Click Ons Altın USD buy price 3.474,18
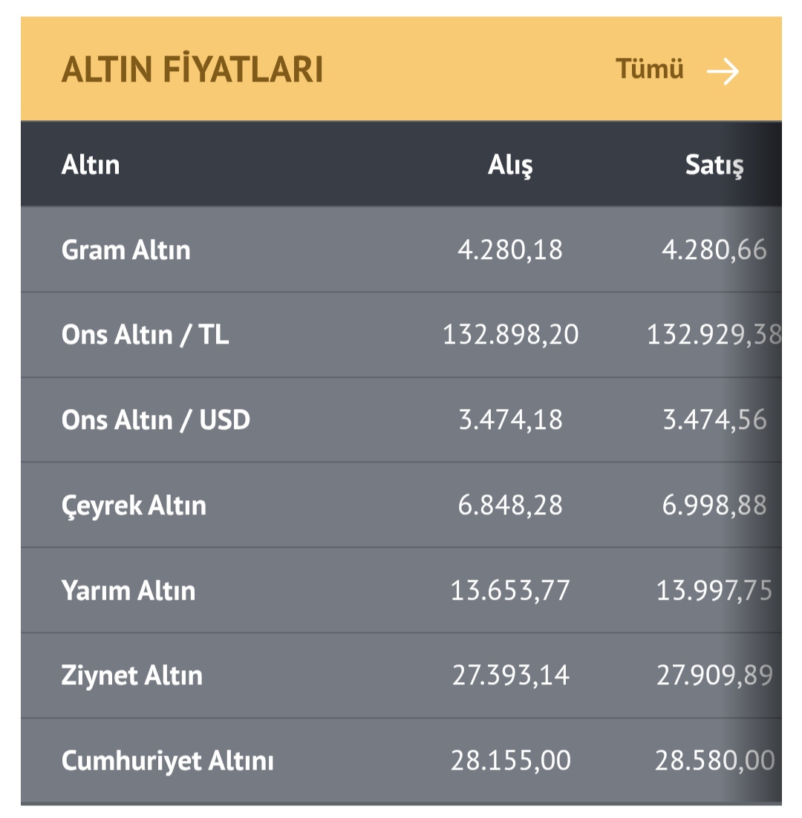This screenshot has height=818, width=802. (x=510, y=420)
